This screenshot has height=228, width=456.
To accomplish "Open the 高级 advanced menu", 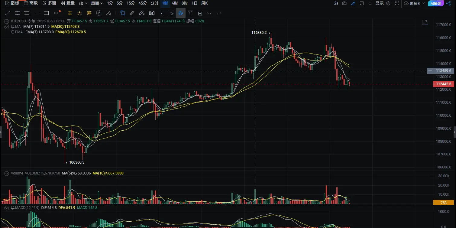I will pos(31,3).
